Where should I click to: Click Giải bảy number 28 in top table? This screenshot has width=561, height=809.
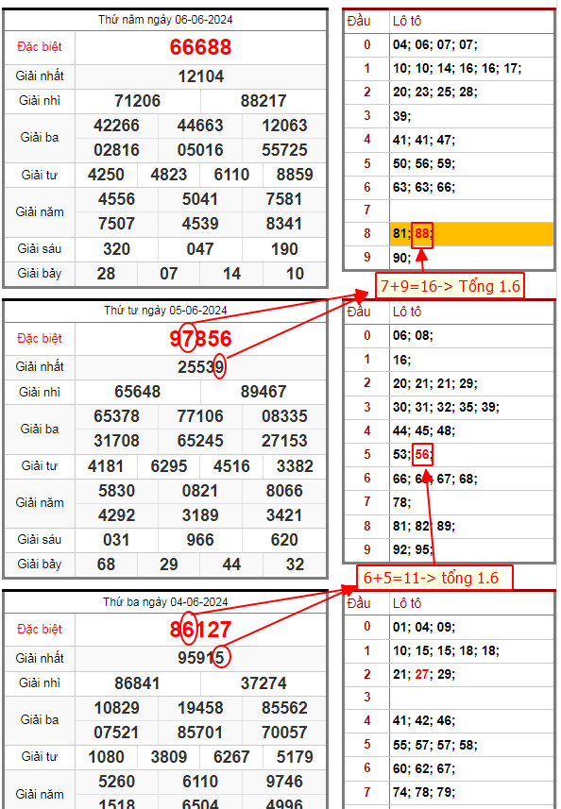[x=106, y=274]
